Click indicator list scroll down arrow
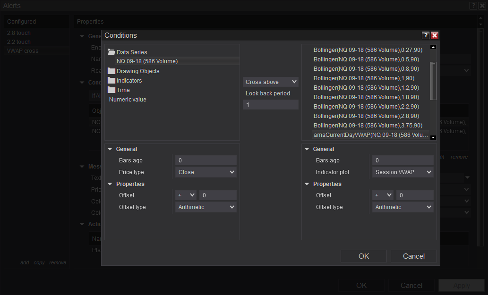Image resolution: width=488 pixels, height=295 pixels. pyautogui.click(x=433, y=137)
